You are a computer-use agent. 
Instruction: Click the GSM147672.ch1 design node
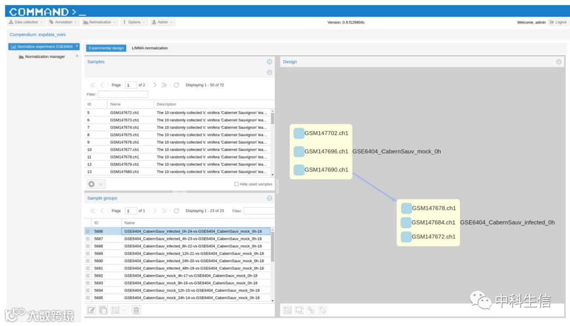(428, 237)
